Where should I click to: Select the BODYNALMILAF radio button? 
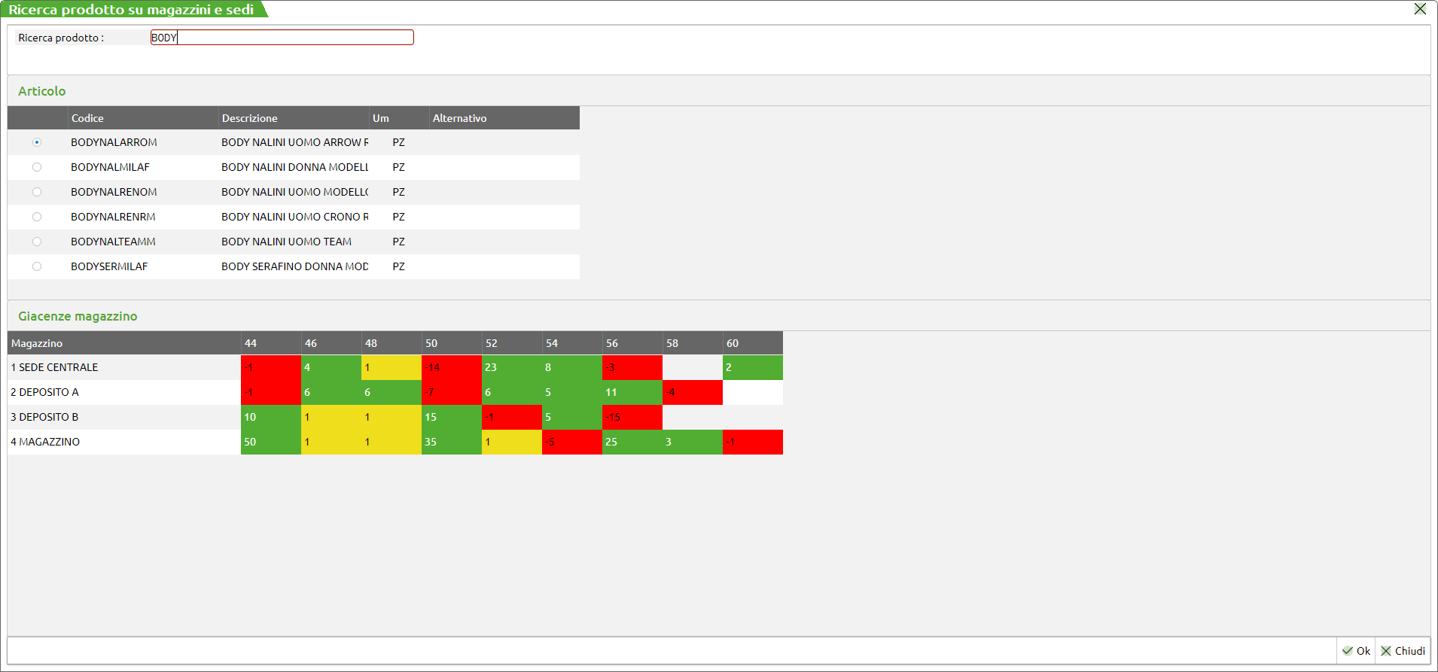point(37,167)
